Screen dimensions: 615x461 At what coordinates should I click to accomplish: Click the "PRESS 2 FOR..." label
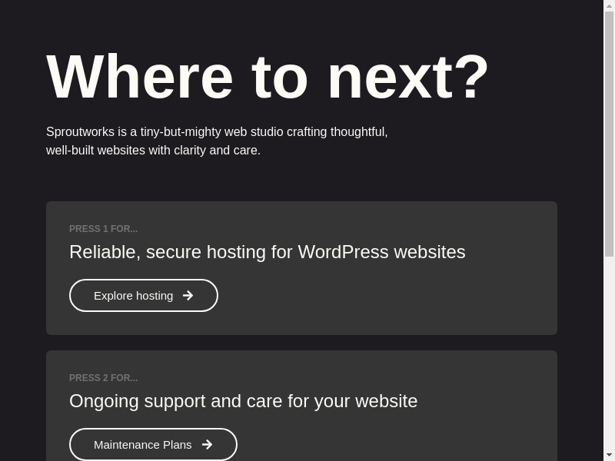click(104, 378)
